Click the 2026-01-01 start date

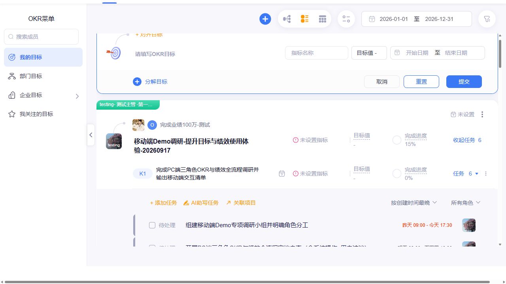[x=394, y=19]
